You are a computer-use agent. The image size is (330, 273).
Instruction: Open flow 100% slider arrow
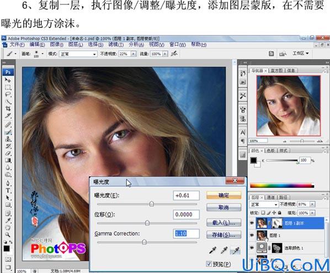[166, 54]
